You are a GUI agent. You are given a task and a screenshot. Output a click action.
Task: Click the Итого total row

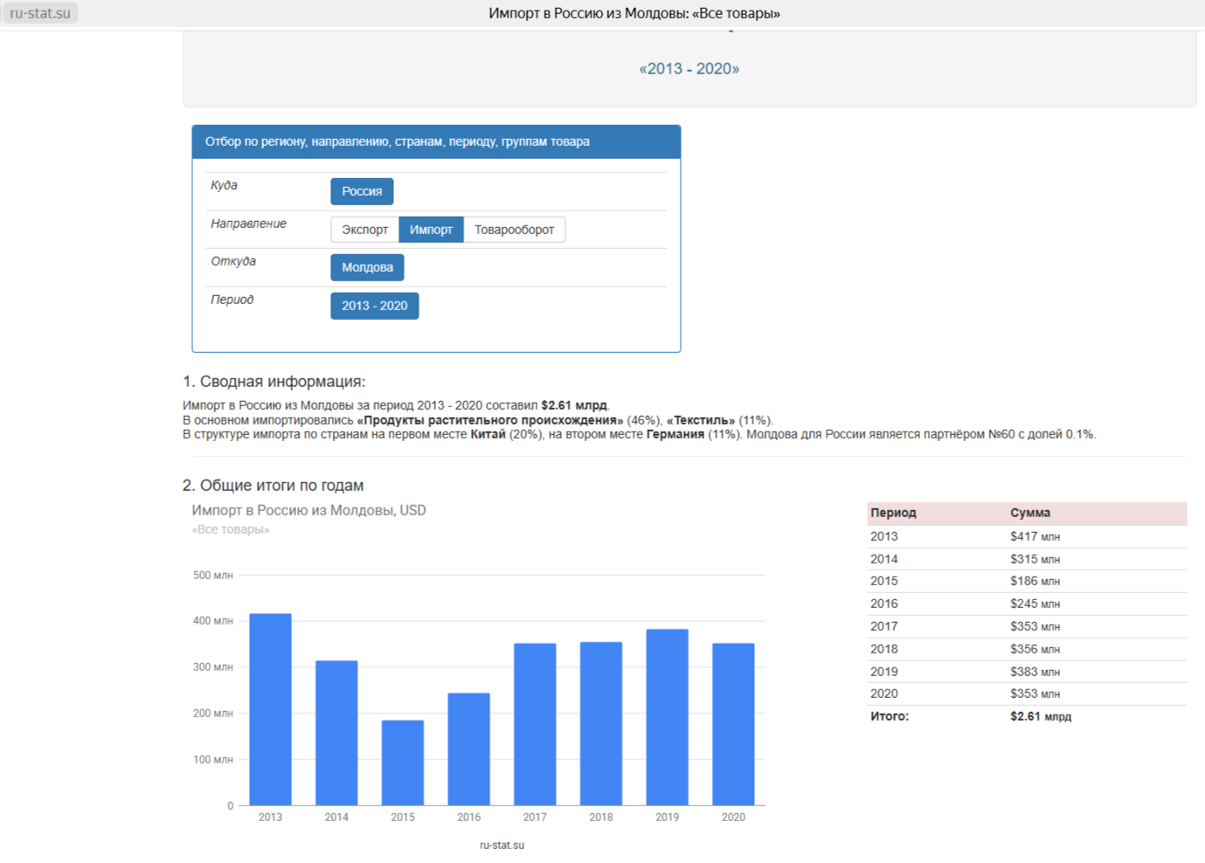pyautogui.click(x=1026, y=716)
